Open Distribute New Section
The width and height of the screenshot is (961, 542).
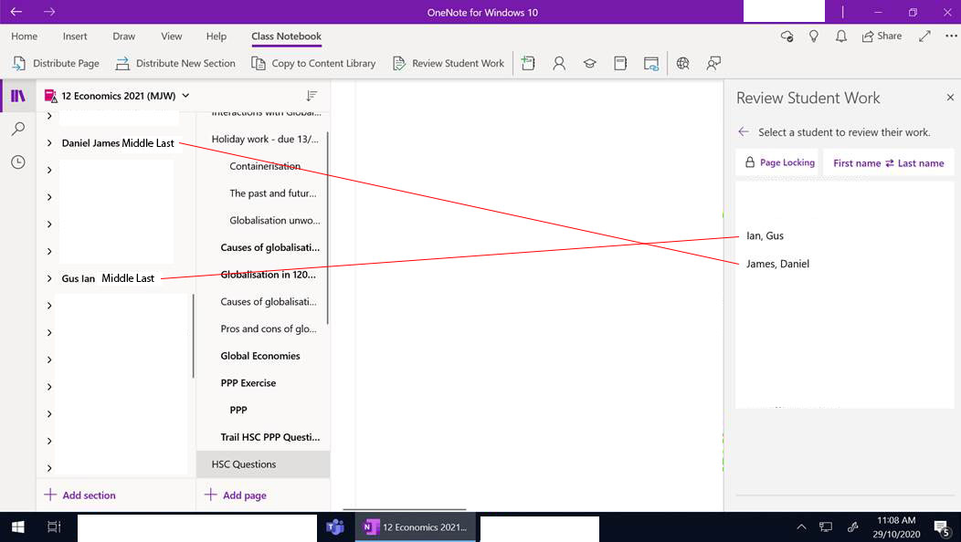(x=175, y=63)
